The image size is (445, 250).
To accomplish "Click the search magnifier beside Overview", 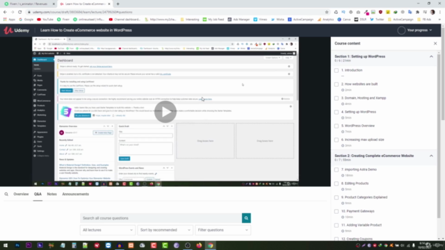I will pyautogui.click(x=6, y=194).
